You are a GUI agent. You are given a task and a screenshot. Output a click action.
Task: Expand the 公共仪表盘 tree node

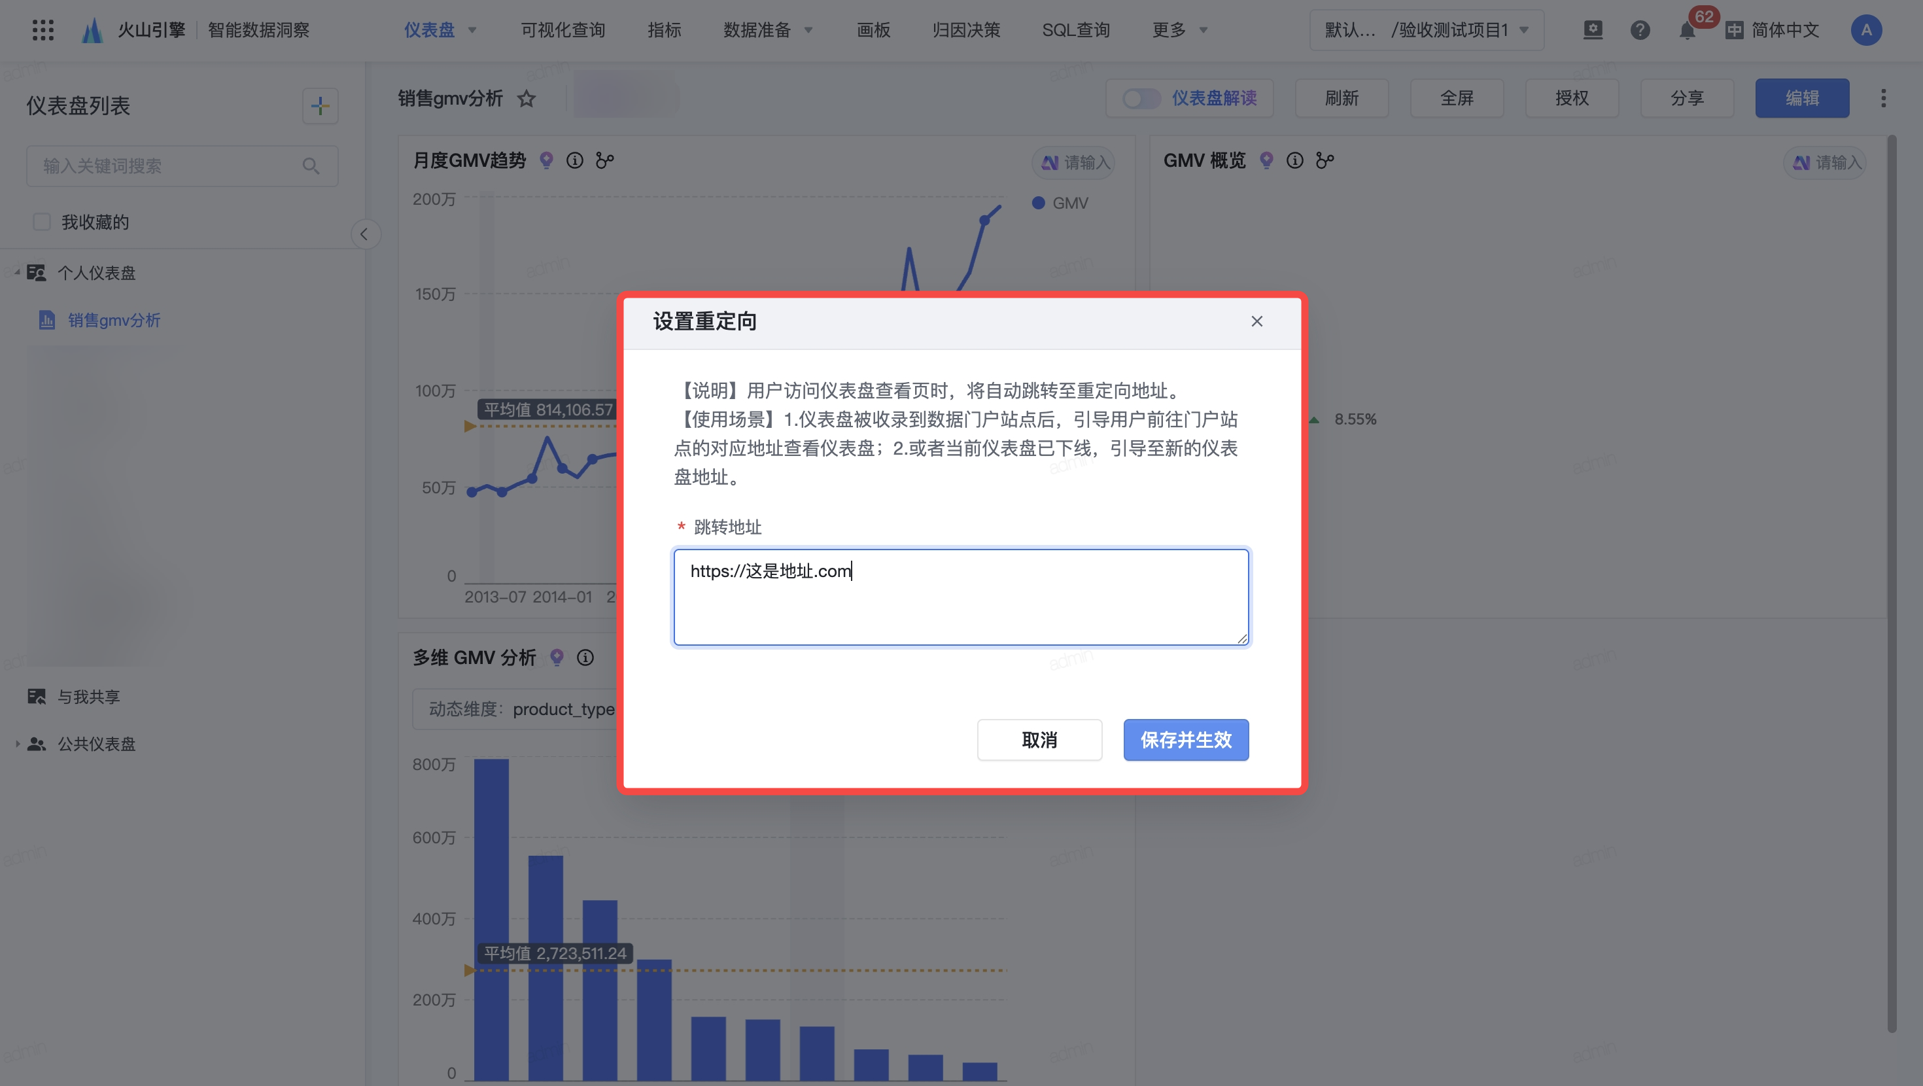[x=17, y=744]
